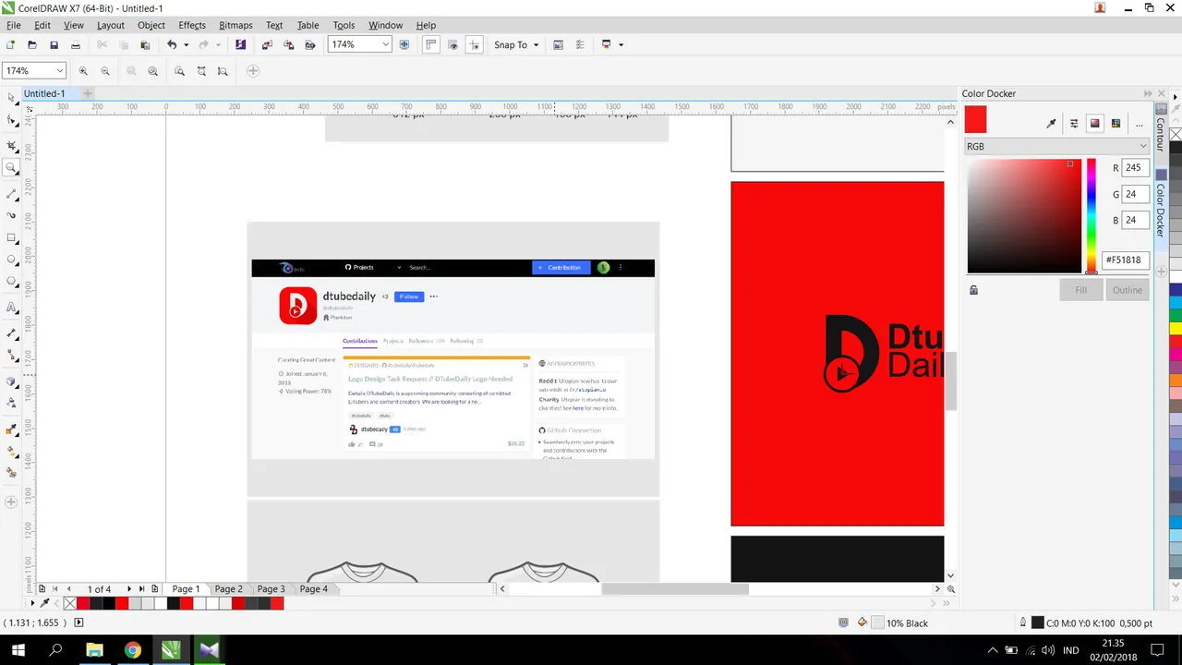Go to the next page arrow
The width and height of the screenshot is (1182, 665).
click(x=128, y=589)
